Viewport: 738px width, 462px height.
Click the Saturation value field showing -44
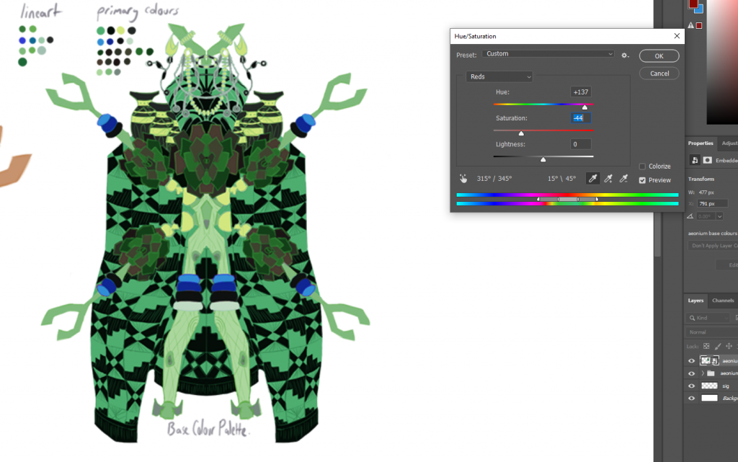[581, 118]
